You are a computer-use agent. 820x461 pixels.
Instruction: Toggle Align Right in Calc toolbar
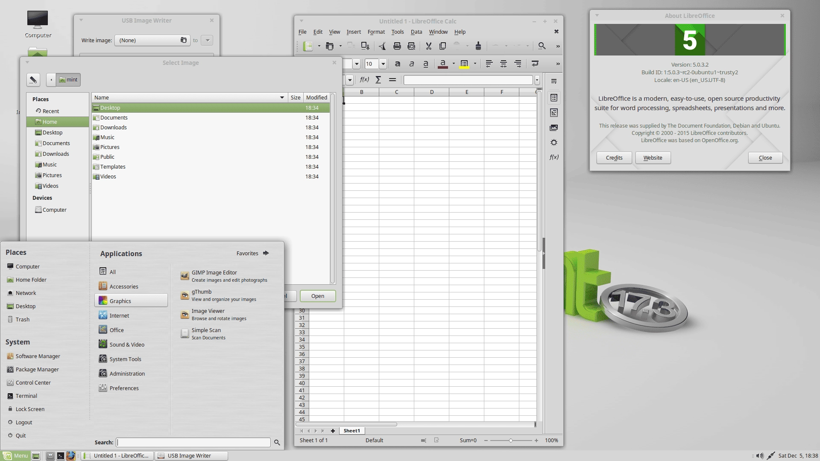518,64
